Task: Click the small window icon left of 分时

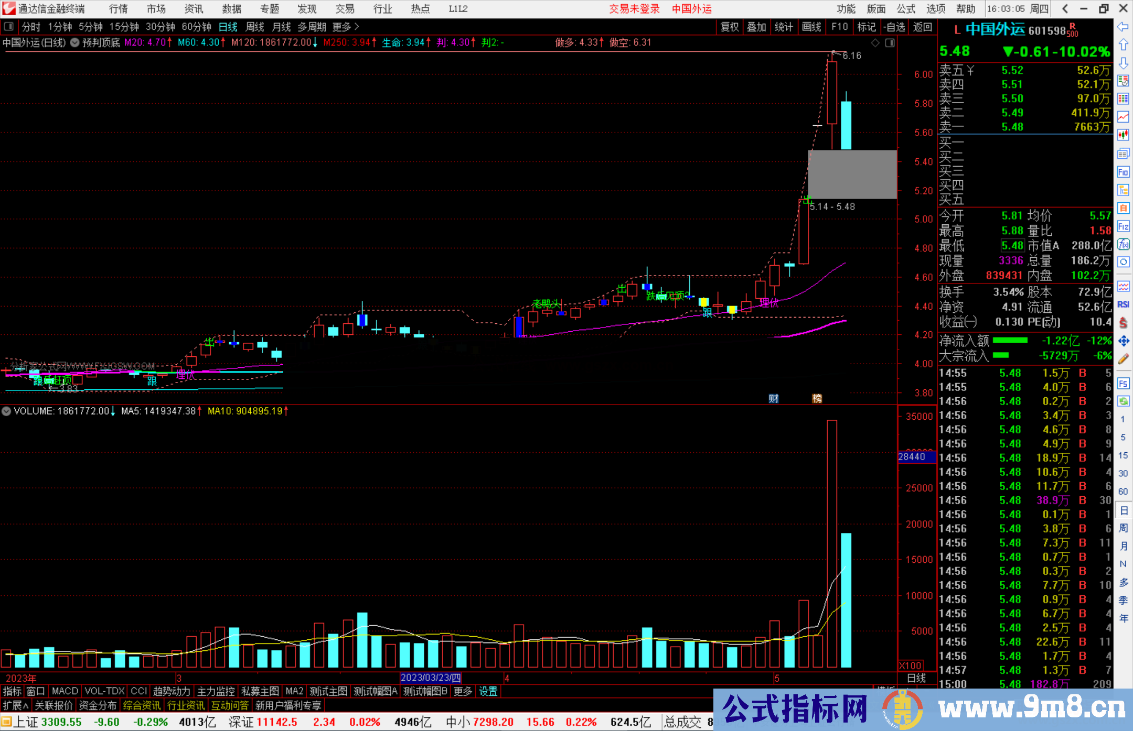Action: click(x=9, y=27)
